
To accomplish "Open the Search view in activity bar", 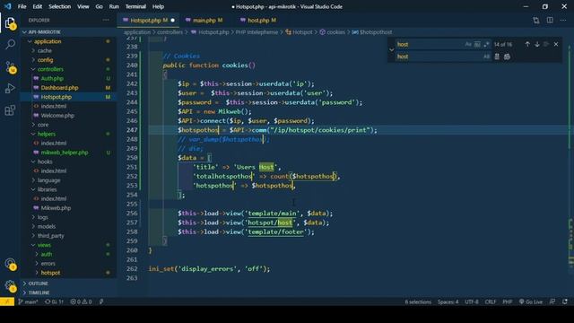I will [10, 44].
